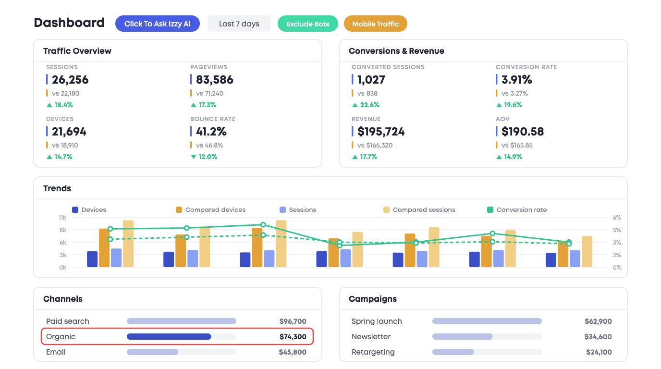Open the Spring launch campaign label
The width and height of the screenshot is (661, 369).
click(377, 321)
